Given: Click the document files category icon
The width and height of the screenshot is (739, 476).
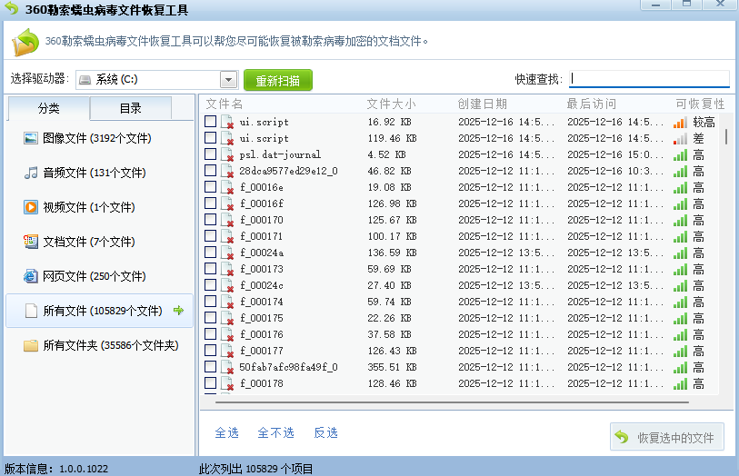Looking at the screenshot, I should [x=31, y=242].
